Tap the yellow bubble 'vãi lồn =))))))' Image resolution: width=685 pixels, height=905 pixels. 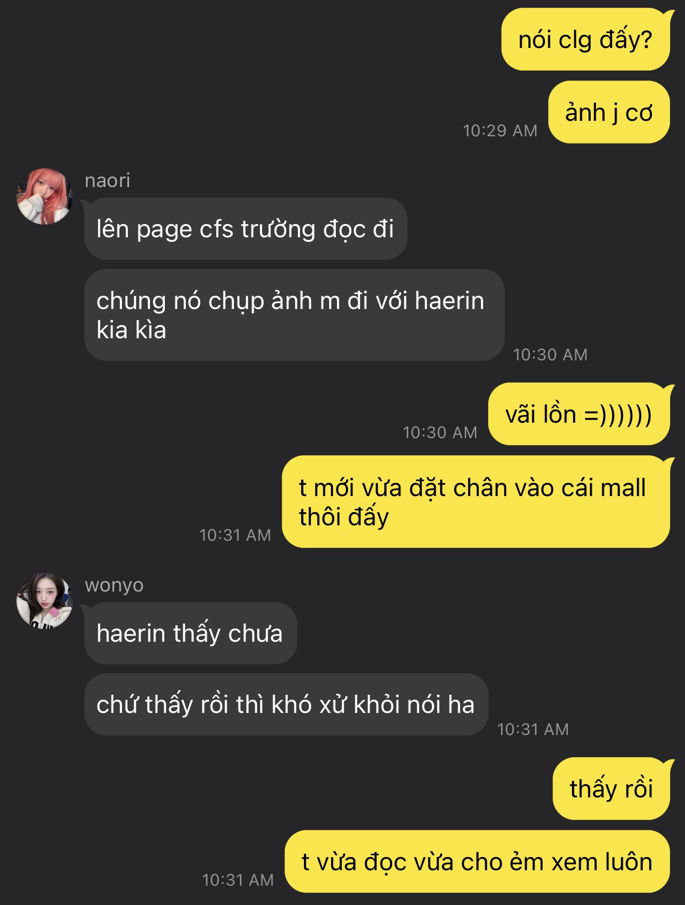click(579, 414)
